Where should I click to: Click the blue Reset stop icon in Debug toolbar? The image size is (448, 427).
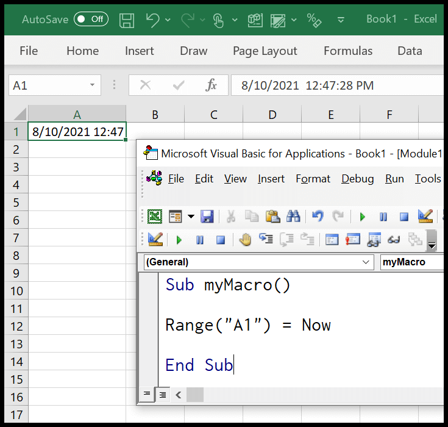pos(220,240)
